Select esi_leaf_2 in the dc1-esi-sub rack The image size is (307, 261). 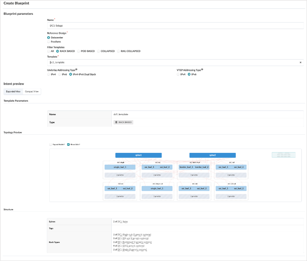239,189
